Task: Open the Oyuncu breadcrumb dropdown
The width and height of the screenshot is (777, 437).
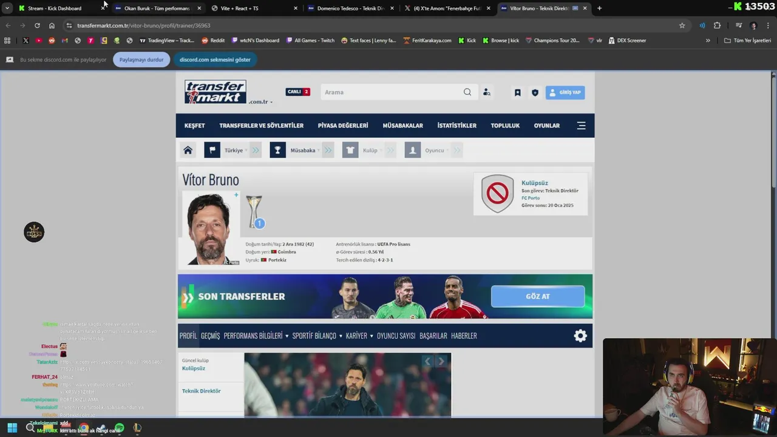Action: [436, 150]
